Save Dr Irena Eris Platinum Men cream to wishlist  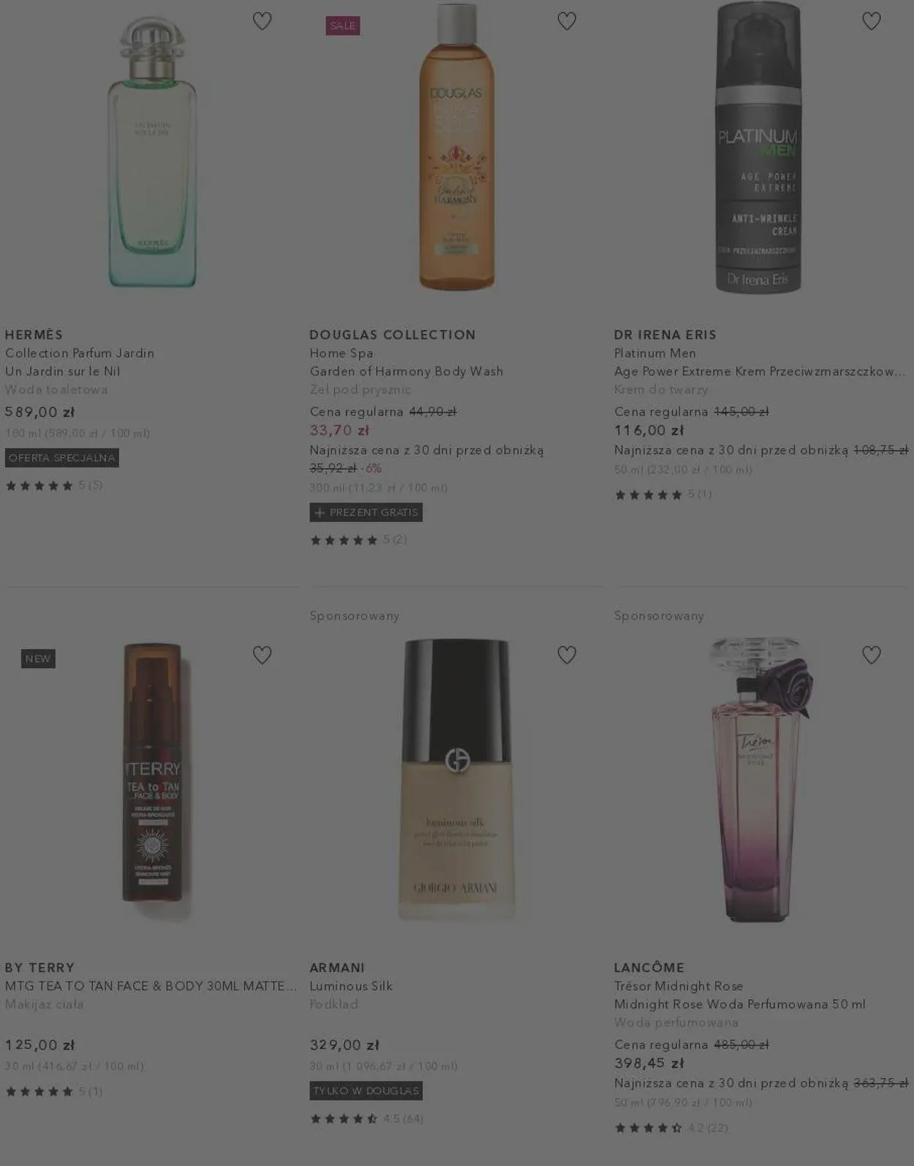[x=871, y=21]
